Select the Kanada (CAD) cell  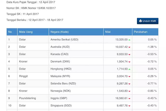click(x=76, y=54)
